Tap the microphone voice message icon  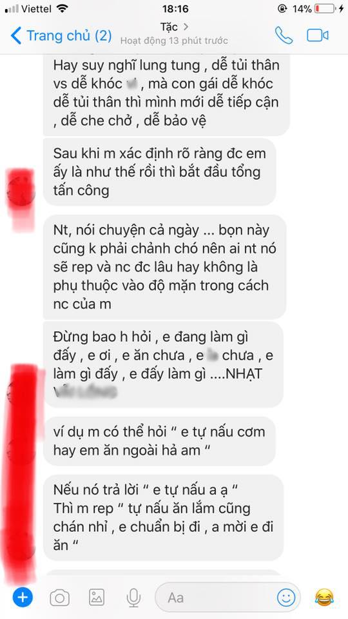[134, 598]
